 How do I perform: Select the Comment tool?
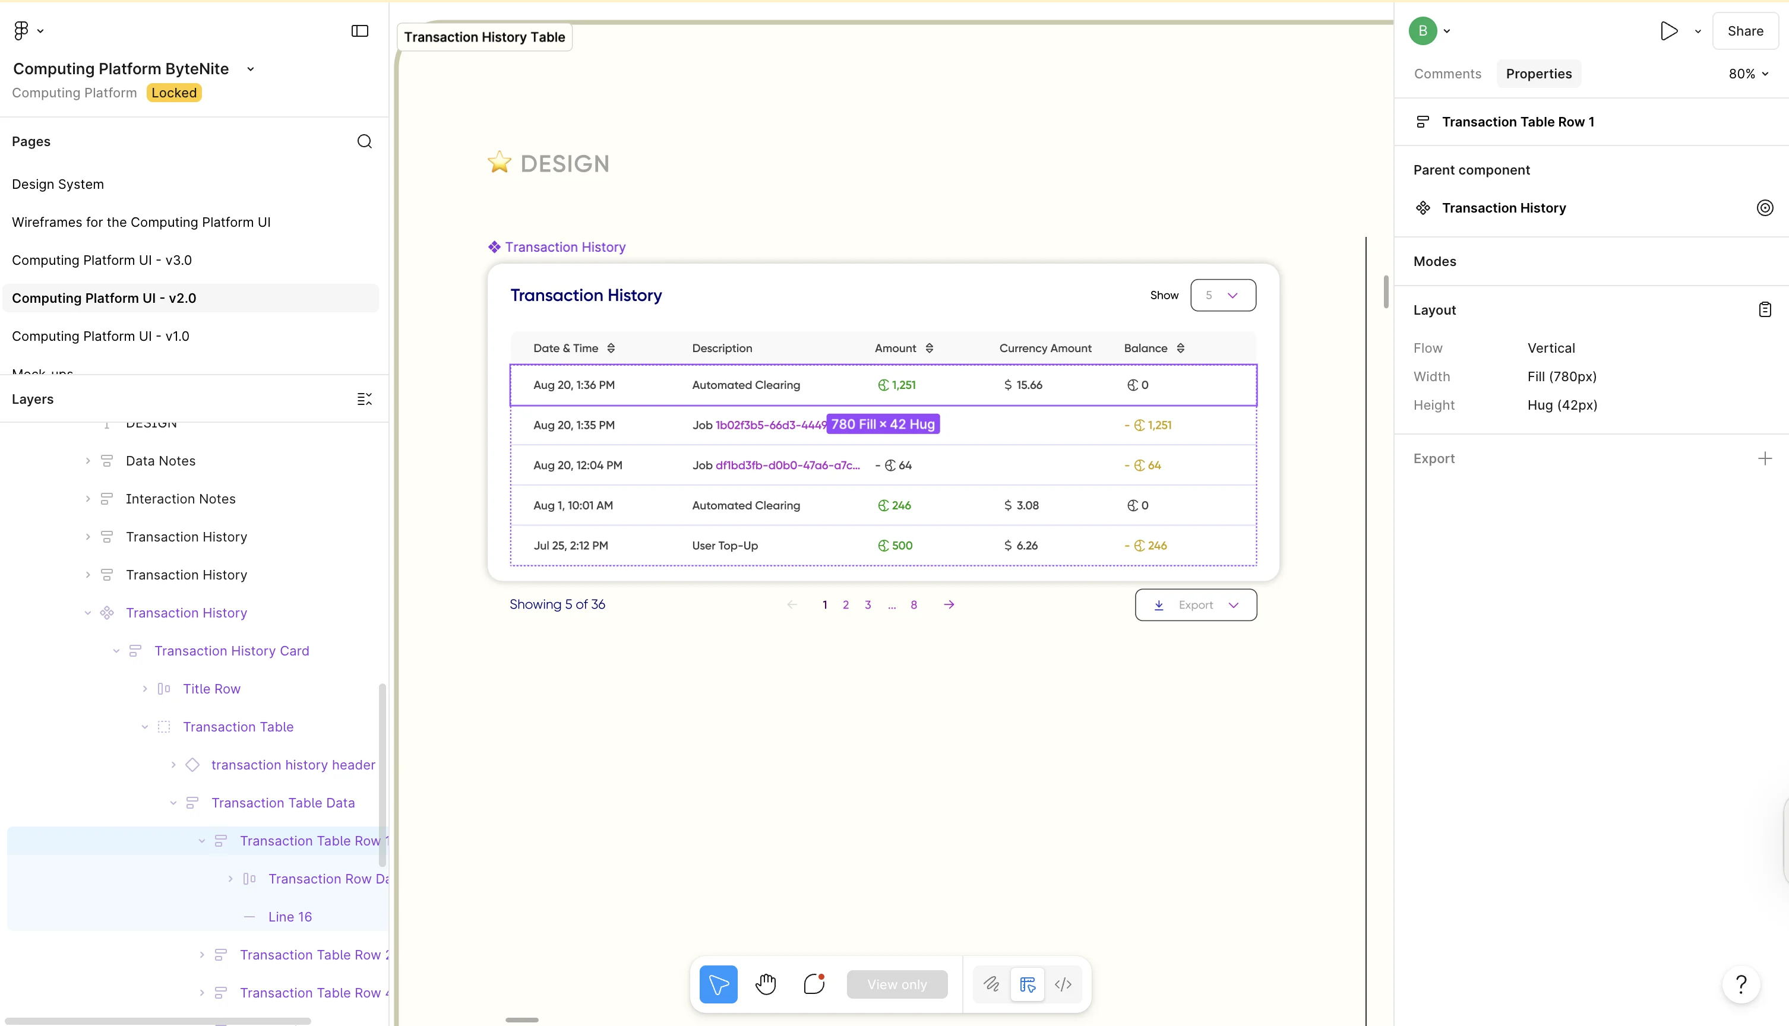[x=814, y=984]
